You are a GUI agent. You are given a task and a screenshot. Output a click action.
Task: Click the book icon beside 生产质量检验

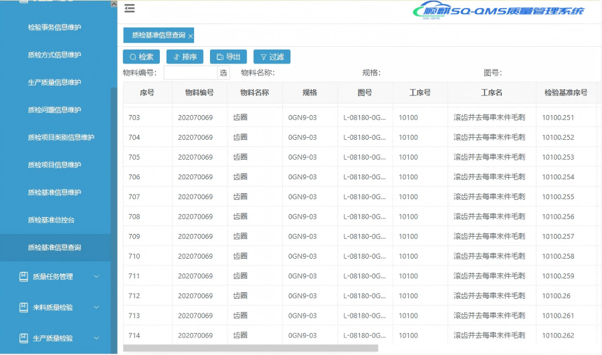pyautogui.click(x=23, y=338)
